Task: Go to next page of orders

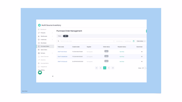Action: pos(109,68)
